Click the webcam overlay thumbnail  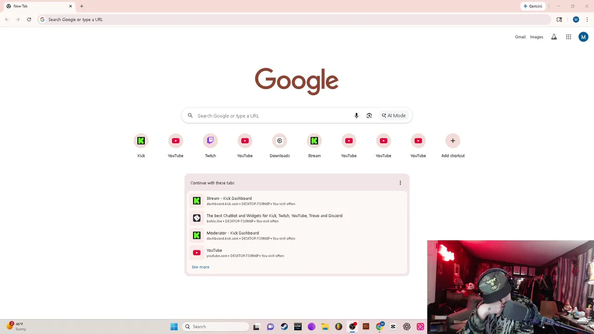point(510,287)
